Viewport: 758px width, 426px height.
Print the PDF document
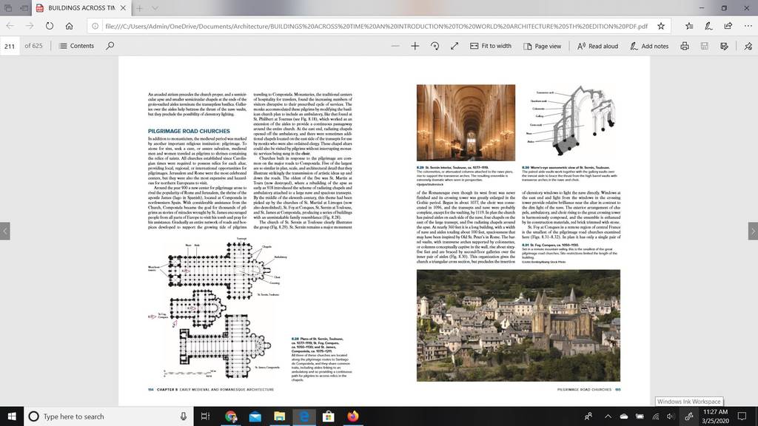coord(685,46)
